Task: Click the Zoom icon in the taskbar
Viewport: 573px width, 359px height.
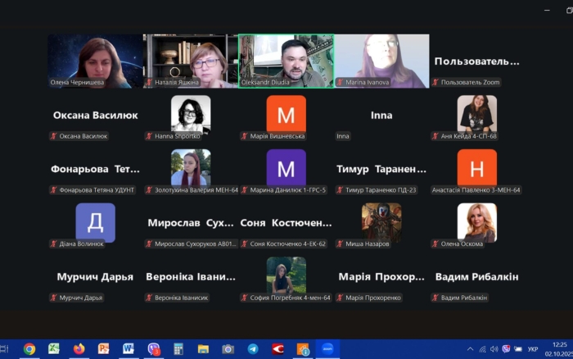Action: coord(327,349)
